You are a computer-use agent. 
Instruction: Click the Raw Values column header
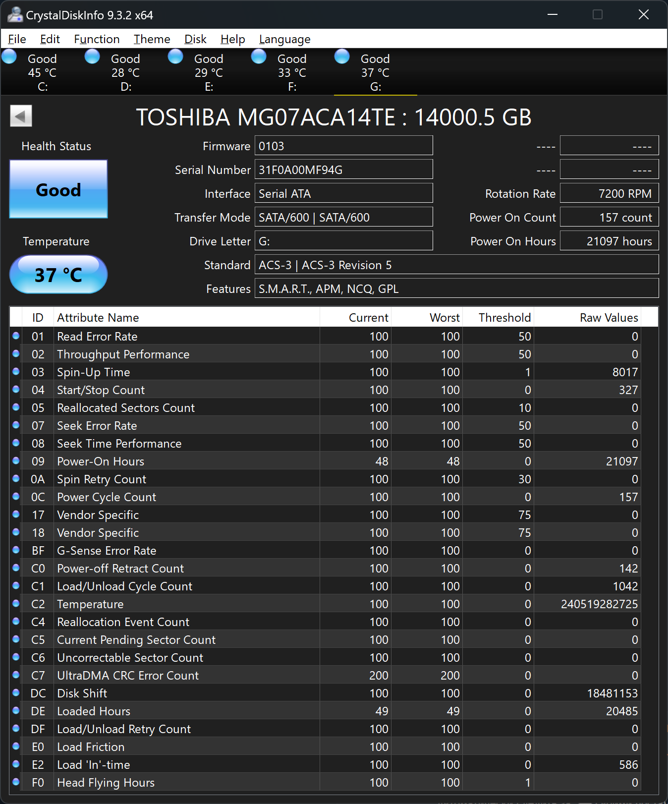tap(587, 317)
